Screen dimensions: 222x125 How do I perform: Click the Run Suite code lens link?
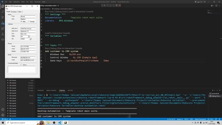[x=49, y=11]
